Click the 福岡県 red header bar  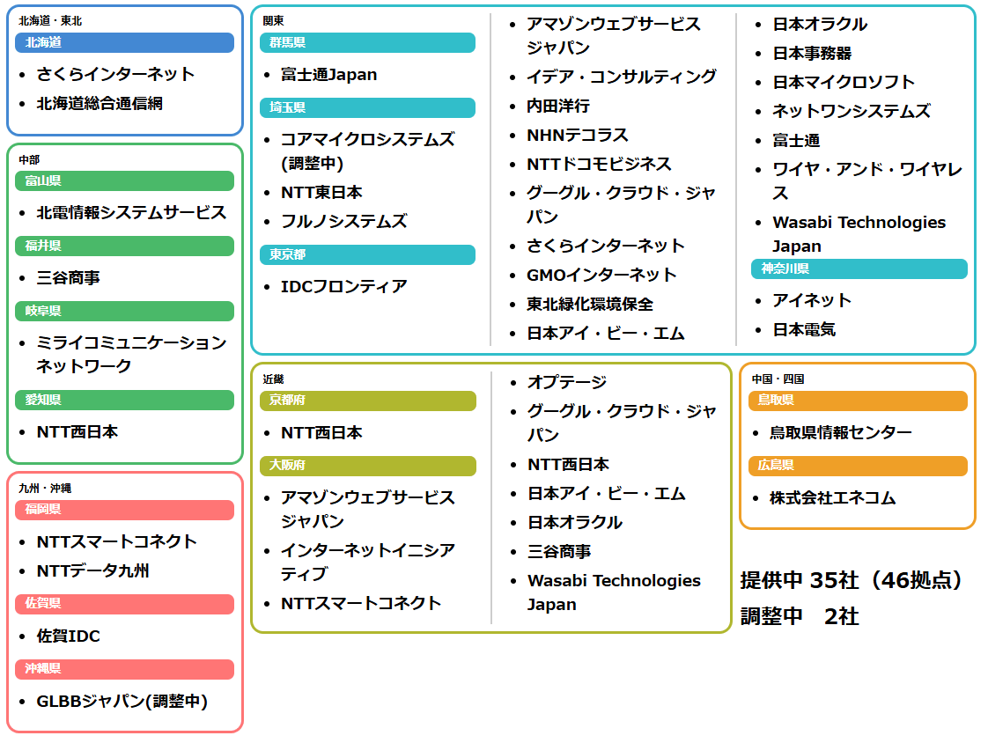point(125,510)
